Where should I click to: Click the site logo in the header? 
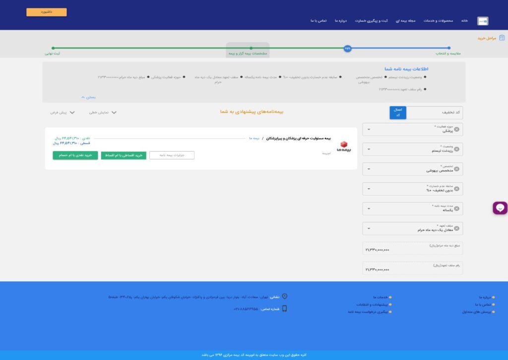tap(482, 21)
